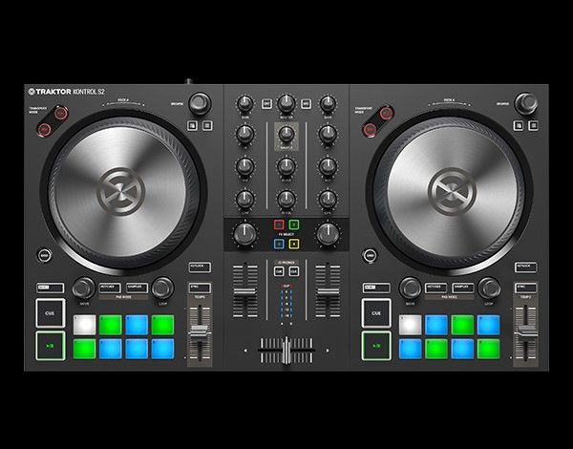The height and width of the screenshot is (449, 573).
Task: Tap first small square button under right BROWSE
Action: (519, 125)
